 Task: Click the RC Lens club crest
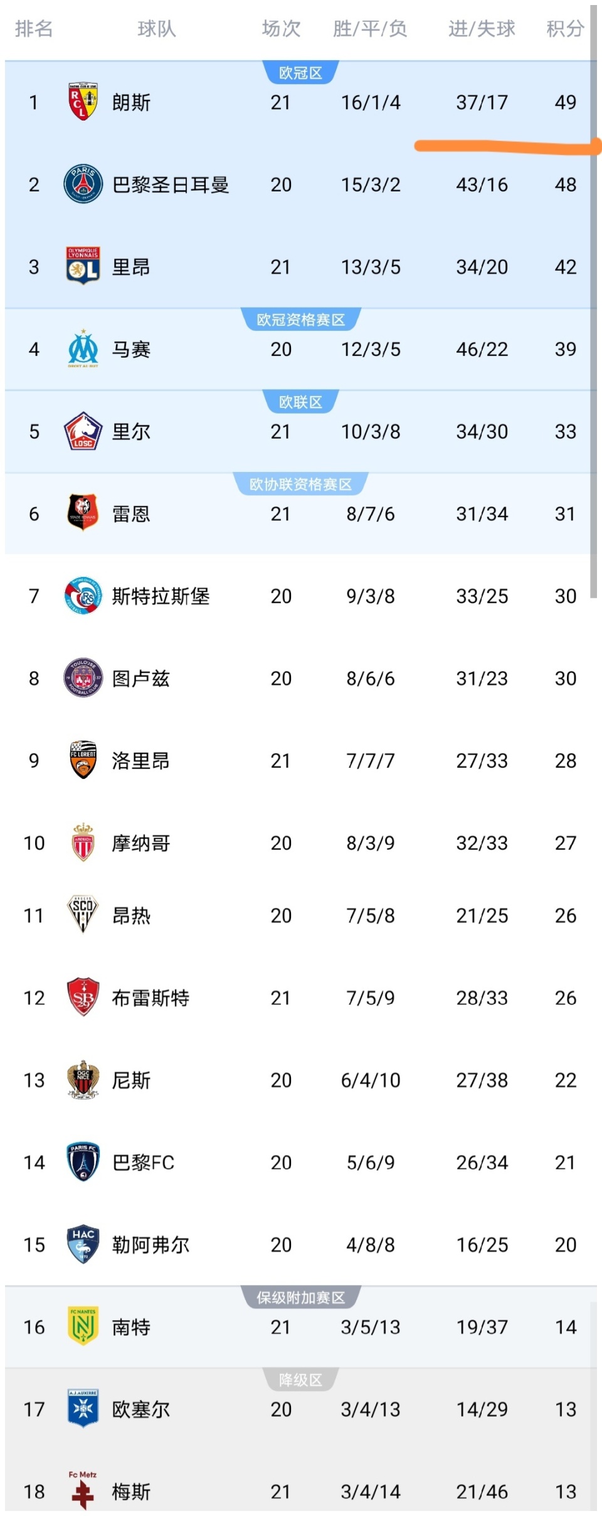click(x=83, y=102)
